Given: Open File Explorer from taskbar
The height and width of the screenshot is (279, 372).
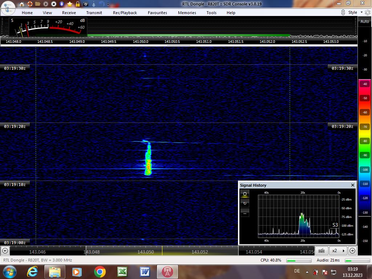Looking at the screenshot, I should pos(55,272).
